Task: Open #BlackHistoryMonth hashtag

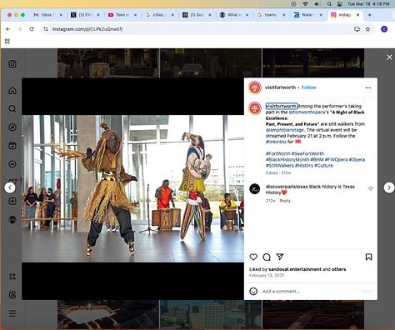Action: 287,159
